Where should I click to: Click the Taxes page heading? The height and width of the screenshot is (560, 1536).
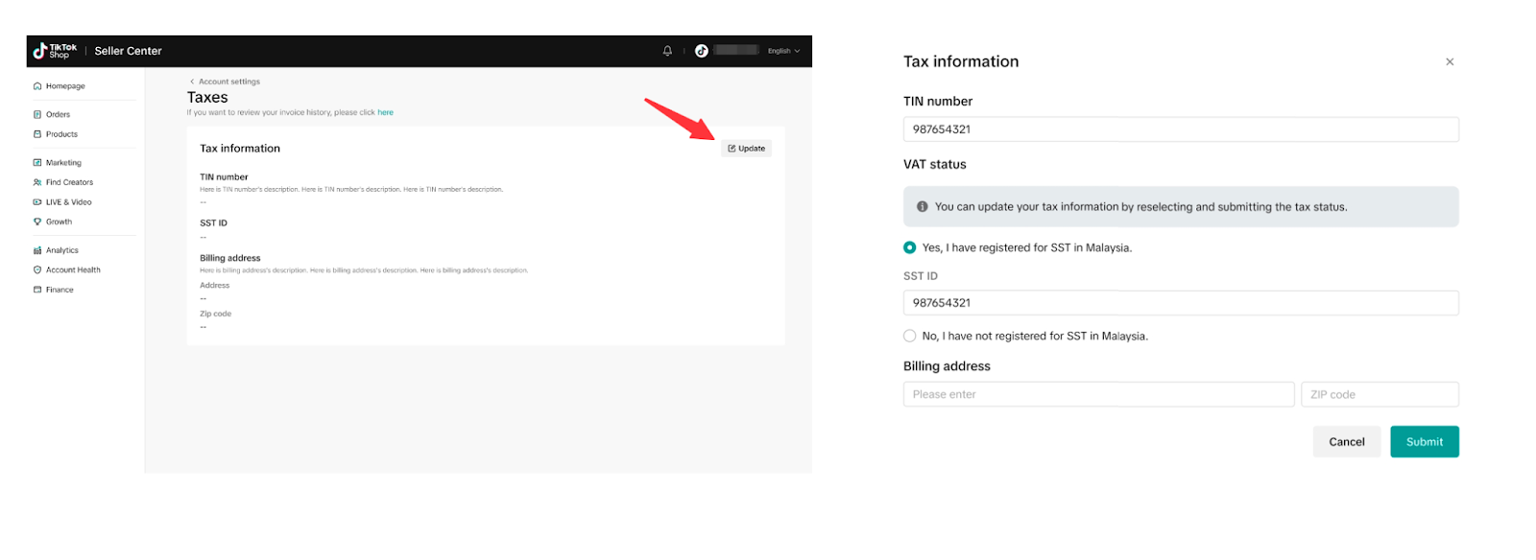coord(207,98)
